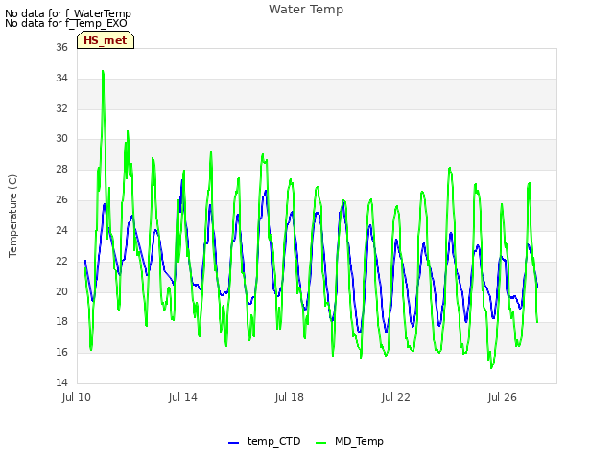Viewport: 614px width, 460px height.
Task: Click the Jul 26 x-axis tick label
Action: click(503, 397)
